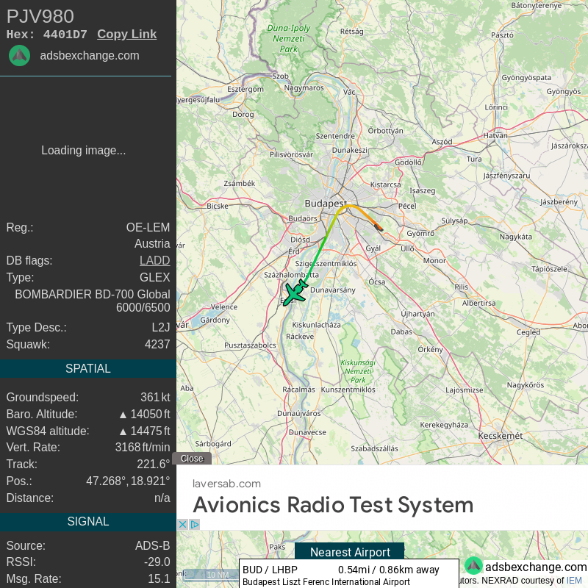Click the SIGNAL section header

88,521
